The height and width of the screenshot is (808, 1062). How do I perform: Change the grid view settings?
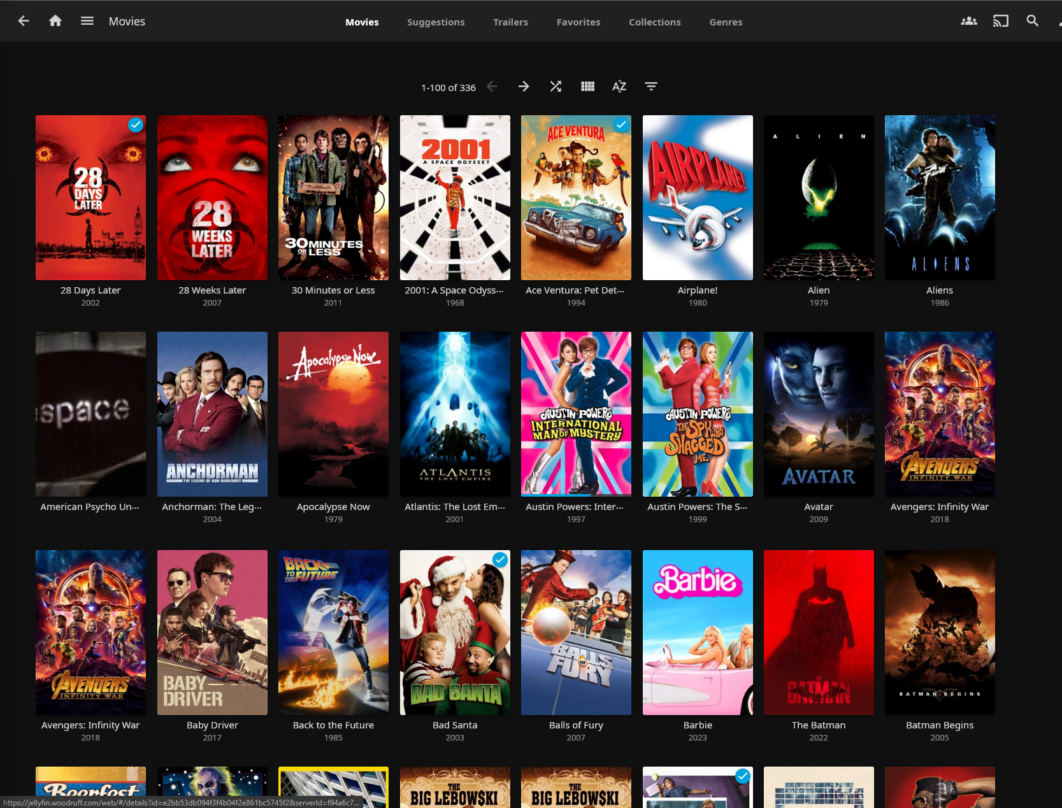[x=587, y=87]
